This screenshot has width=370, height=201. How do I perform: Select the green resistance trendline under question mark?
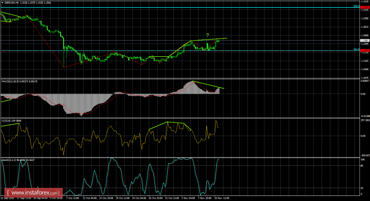click(x=209, y=40)
